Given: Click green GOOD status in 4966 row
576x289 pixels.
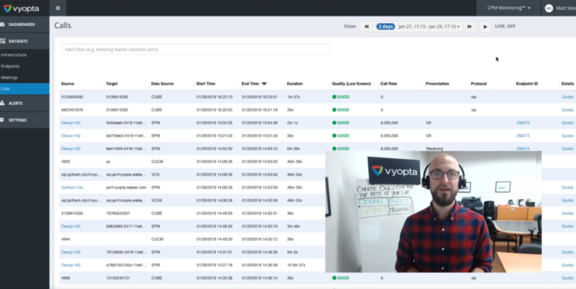Looking at the screenshot, I should (341, 278).
